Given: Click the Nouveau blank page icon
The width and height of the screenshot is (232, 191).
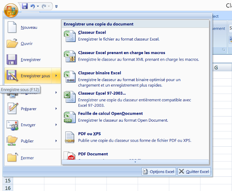Looking at the screenshot, I should tap(12, 27).
